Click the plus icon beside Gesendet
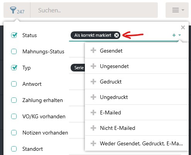The width and height of the screenshot is (191, 155). (93, 50)
